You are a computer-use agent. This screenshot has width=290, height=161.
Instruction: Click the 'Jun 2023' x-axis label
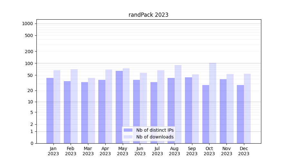[140, 151]
